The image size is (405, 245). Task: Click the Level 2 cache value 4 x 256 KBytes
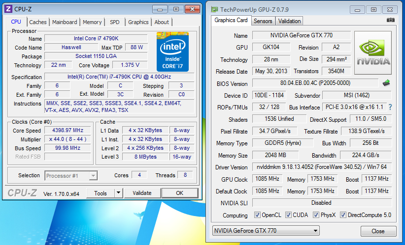pos(145,148)
